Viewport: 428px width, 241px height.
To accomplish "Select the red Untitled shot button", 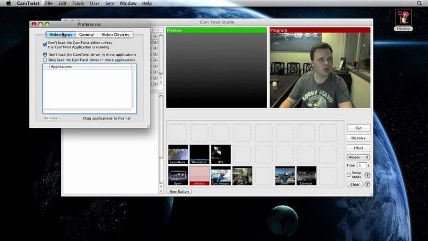I will pyautogui.click(x=199, y=176).
